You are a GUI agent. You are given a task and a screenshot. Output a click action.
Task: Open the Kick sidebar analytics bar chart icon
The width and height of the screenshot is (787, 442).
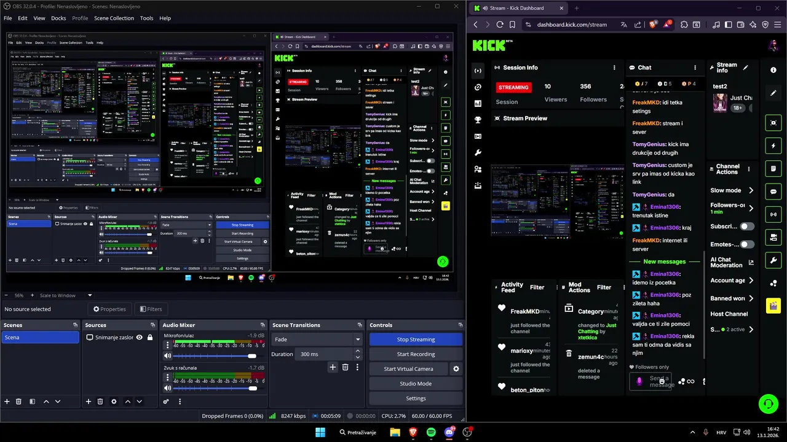click(x=478, y=103)
